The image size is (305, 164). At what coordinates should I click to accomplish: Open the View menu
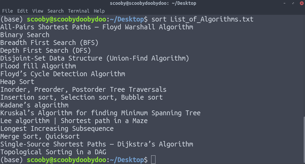[38, 11]
